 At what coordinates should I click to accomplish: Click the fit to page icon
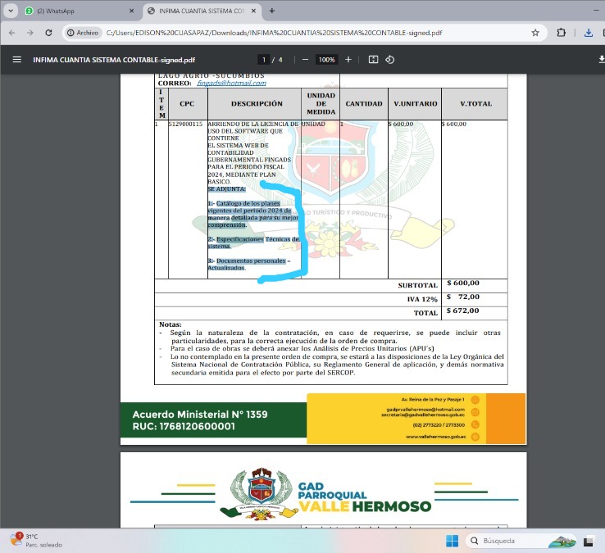coord(373,60)
